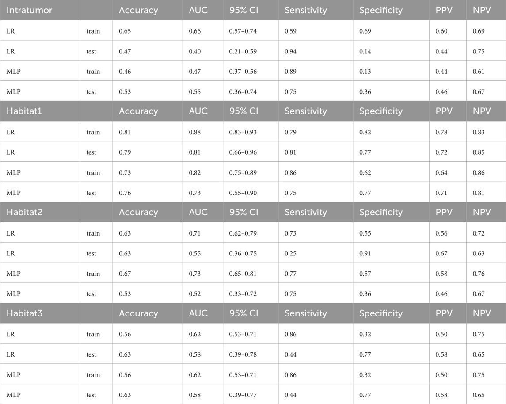Click Habitat2 LR test specificity 0.91

pyautogui.click(x=365, y=254)
